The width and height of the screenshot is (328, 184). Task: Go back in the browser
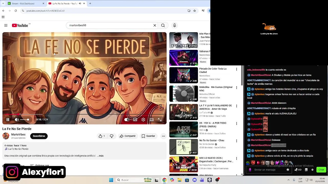pos(3,11)
